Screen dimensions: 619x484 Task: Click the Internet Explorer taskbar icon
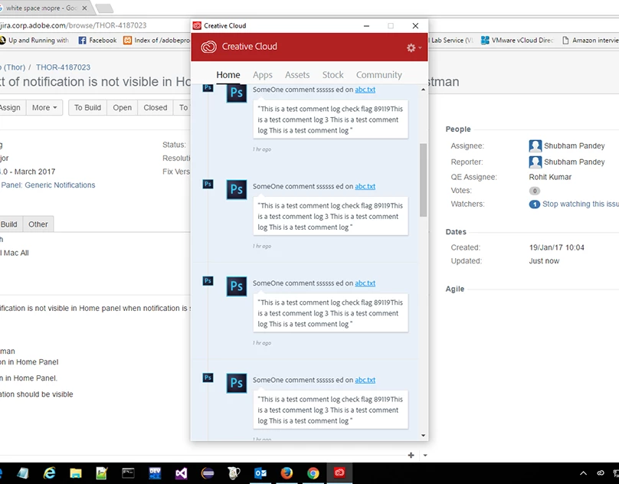coord(50,473)
